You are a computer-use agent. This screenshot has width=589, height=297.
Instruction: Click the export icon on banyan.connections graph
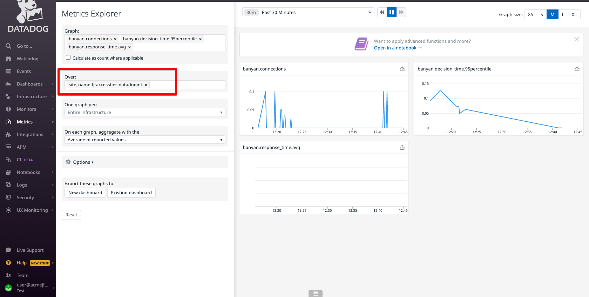tap(402, 69)
